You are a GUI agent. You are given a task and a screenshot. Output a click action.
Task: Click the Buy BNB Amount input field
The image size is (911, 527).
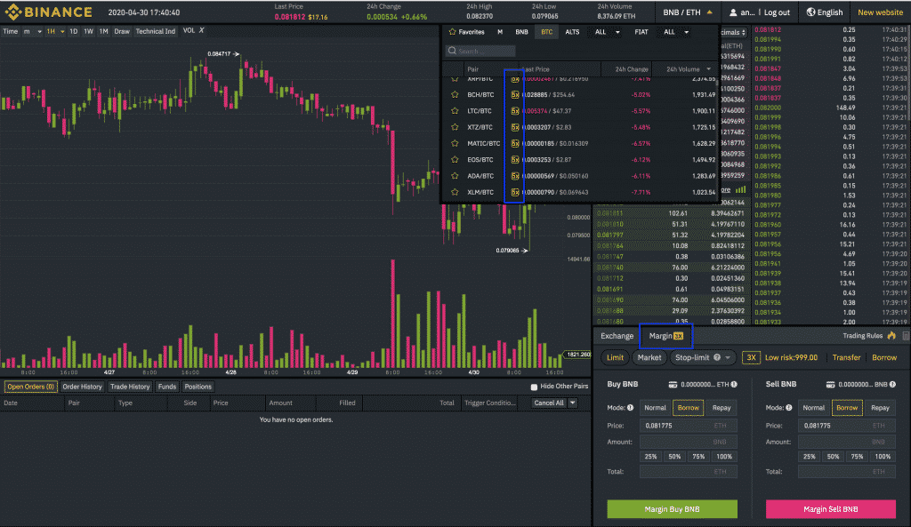[689, 442]
